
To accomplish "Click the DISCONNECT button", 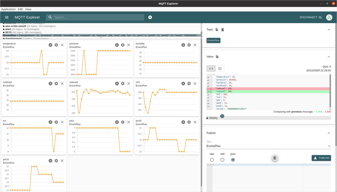I will (311, 17).
